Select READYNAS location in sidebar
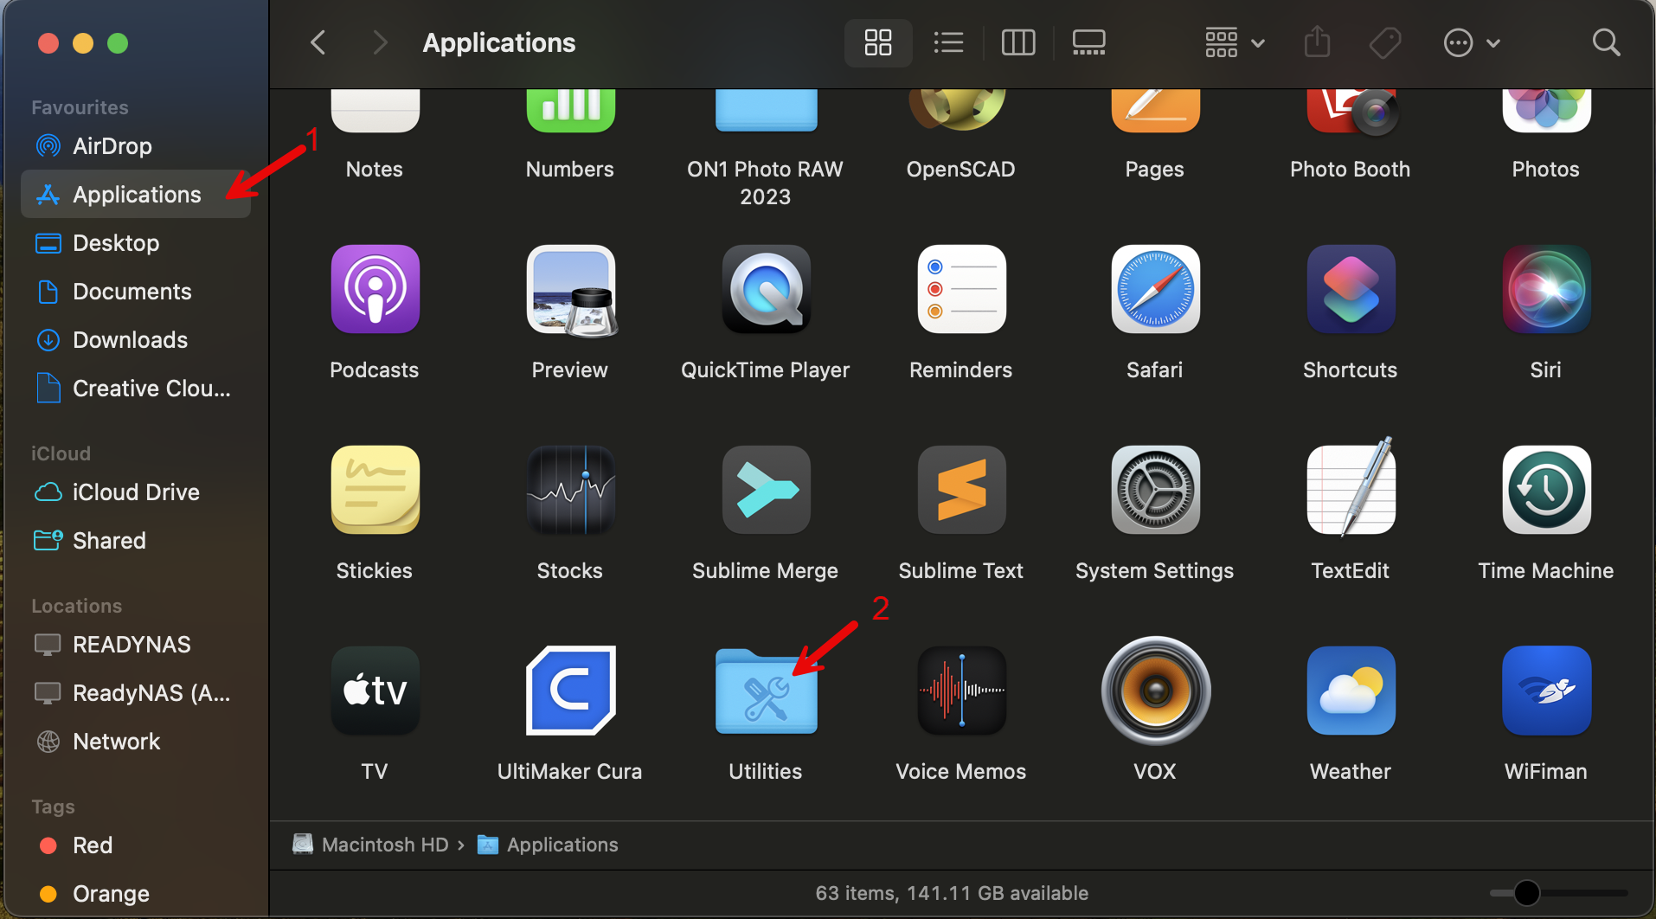 (136, 645)
